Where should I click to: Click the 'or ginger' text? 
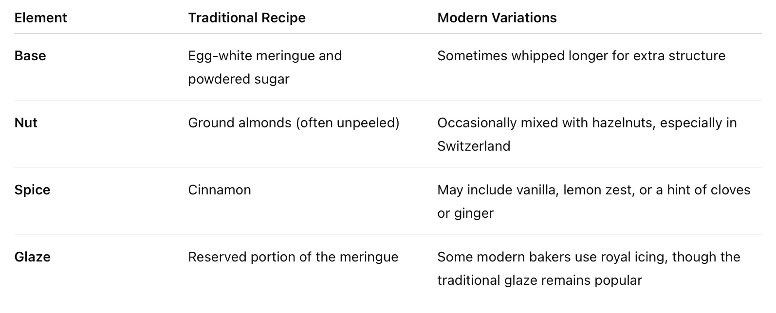(x=465, y=213)
